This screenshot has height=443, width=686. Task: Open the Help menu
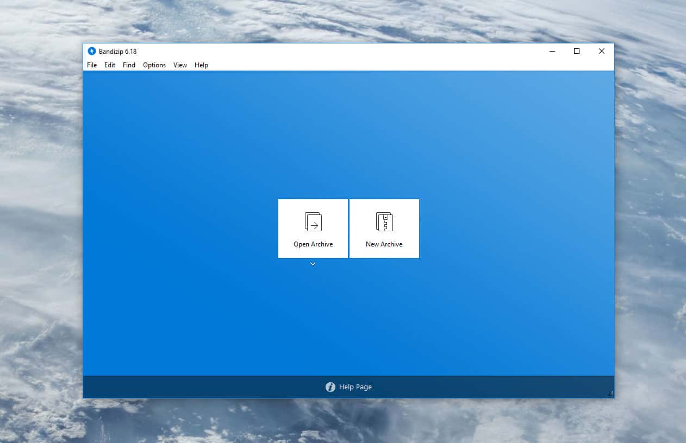click(x=201, y=65)
